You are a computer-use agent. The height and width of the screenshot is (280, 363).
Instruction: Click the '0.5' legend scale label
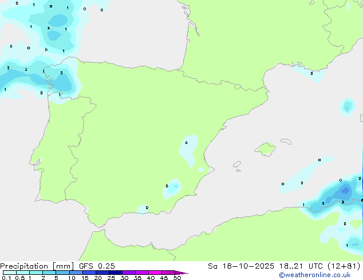coord(20,278)
